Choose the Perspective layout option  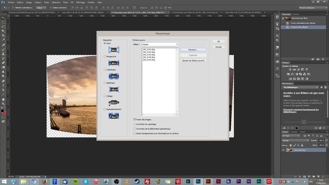105,57
